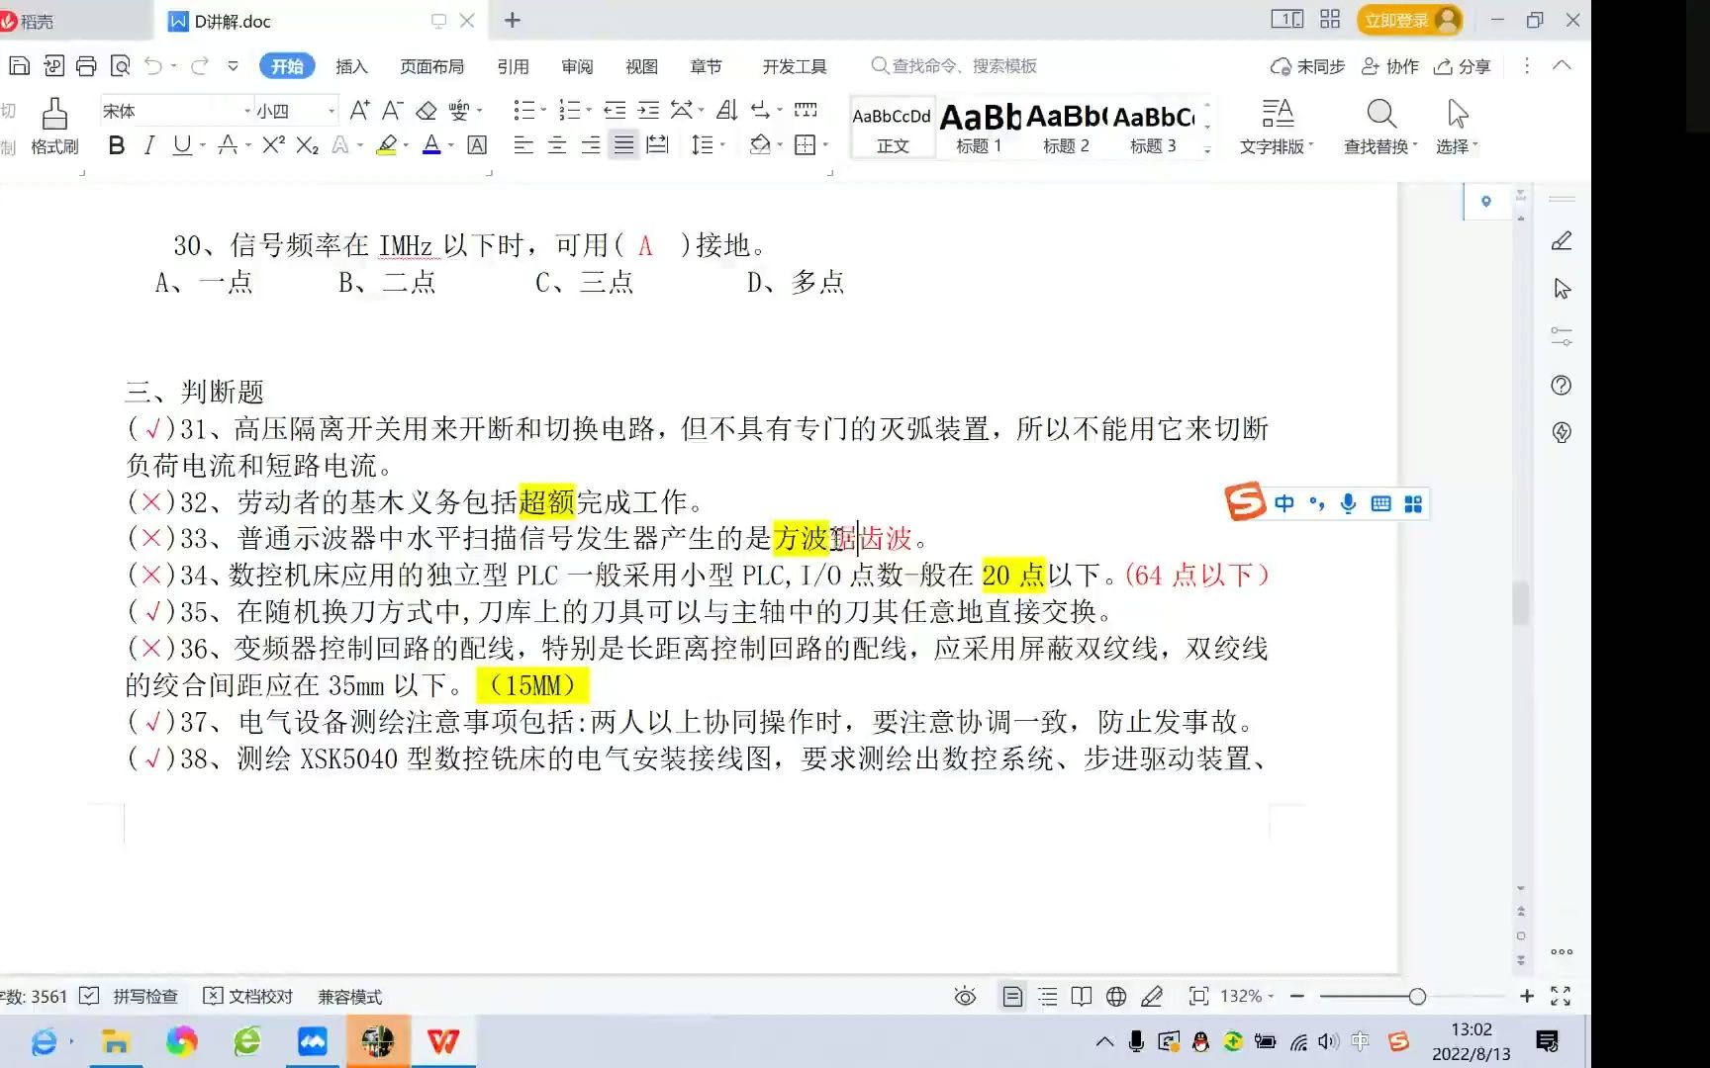Justify text alignment
Viewport: 1710px width, 1068px height.
click(x=623, y=145)
